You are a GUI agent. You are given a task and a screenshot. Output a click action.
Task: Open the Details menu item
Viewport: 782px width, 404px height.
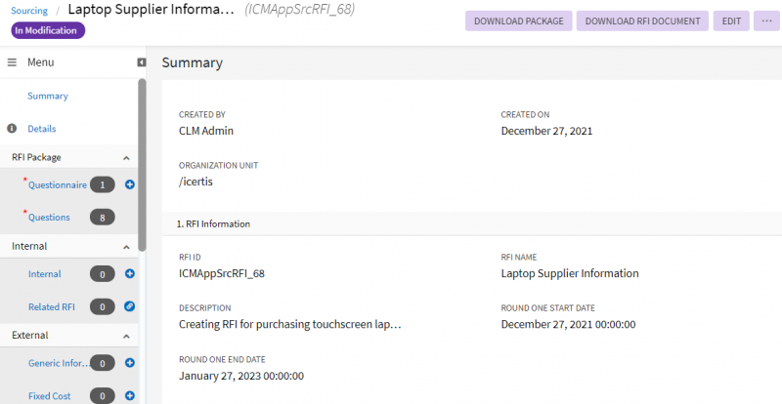pyautogui.click(x=42, y=129)
